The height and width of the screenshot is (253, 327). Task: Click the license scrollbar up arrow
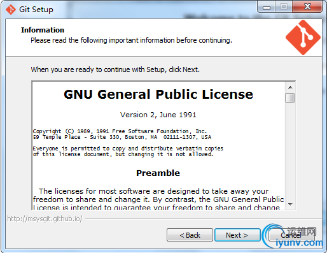[290, 87]
